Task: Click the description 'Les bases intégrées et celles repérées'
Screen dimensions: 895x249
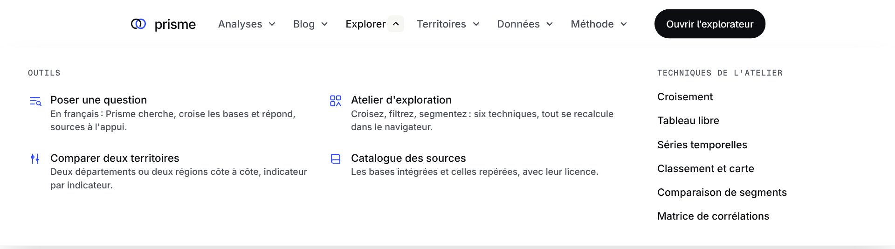Action: [475, 172]
